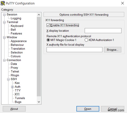Screen dimensions: 127x113
Task: Select Window category
Action: (12, 37)
